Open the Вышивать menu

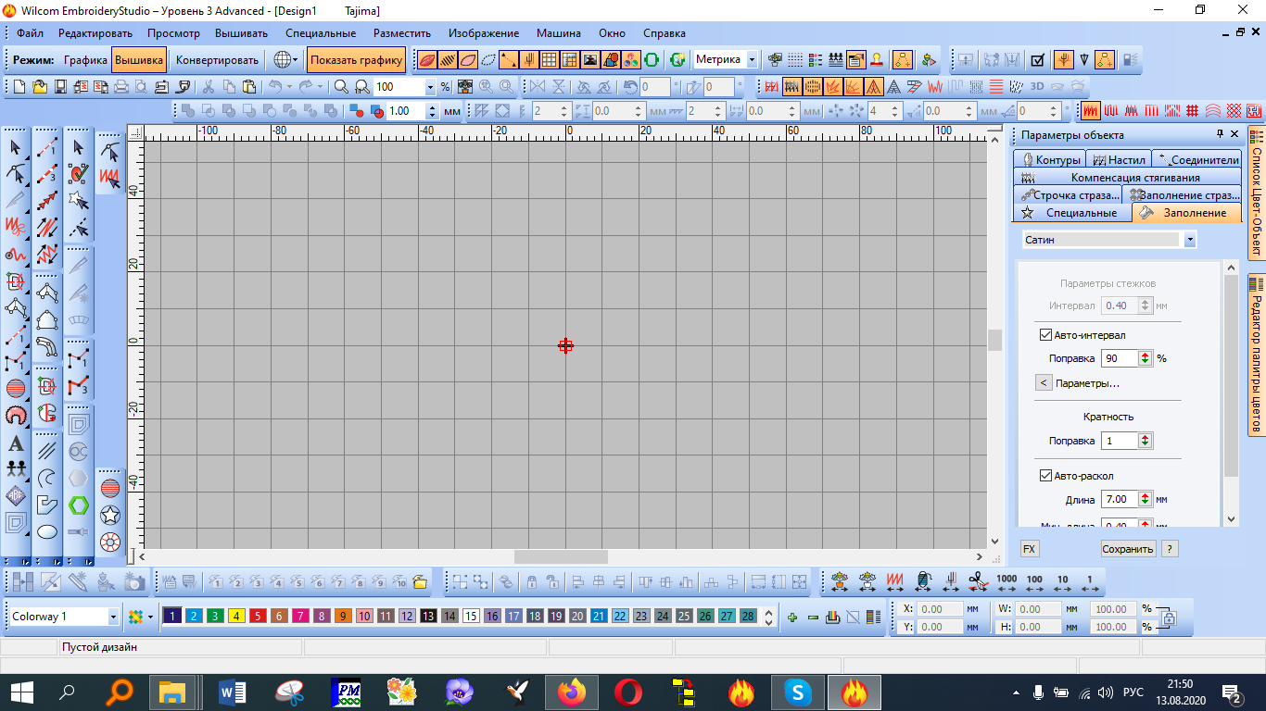[241, 33]
